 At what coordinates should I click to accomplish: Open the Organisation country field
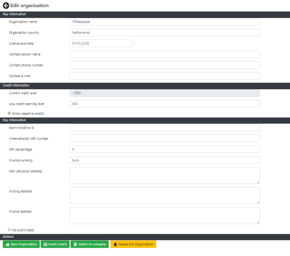pos(165,33)
